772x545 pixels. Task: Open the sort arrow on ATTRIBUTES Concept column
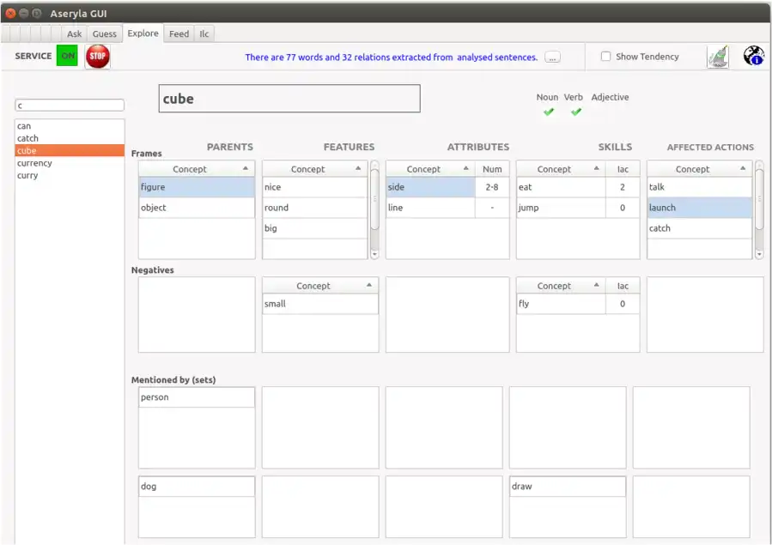(467, 168)
